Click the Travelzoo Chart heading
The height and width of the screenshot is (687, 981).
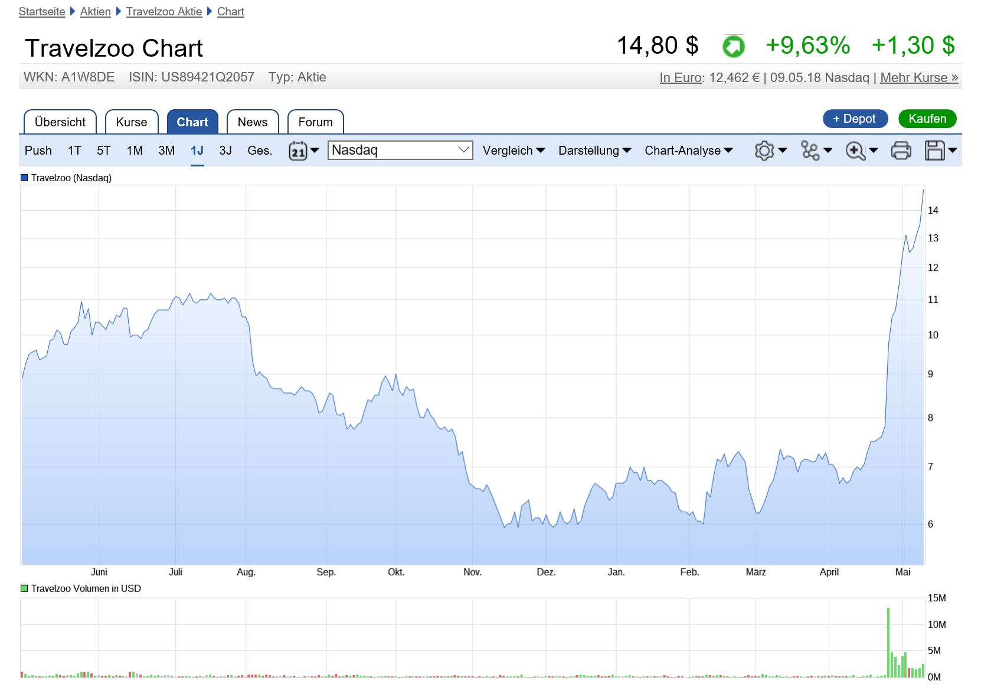114,48
